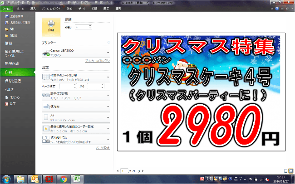Toggle Zoom to Page button in preview
Image resolution: width=295 pixels, height=184 pixels.
tap(291, 171)
